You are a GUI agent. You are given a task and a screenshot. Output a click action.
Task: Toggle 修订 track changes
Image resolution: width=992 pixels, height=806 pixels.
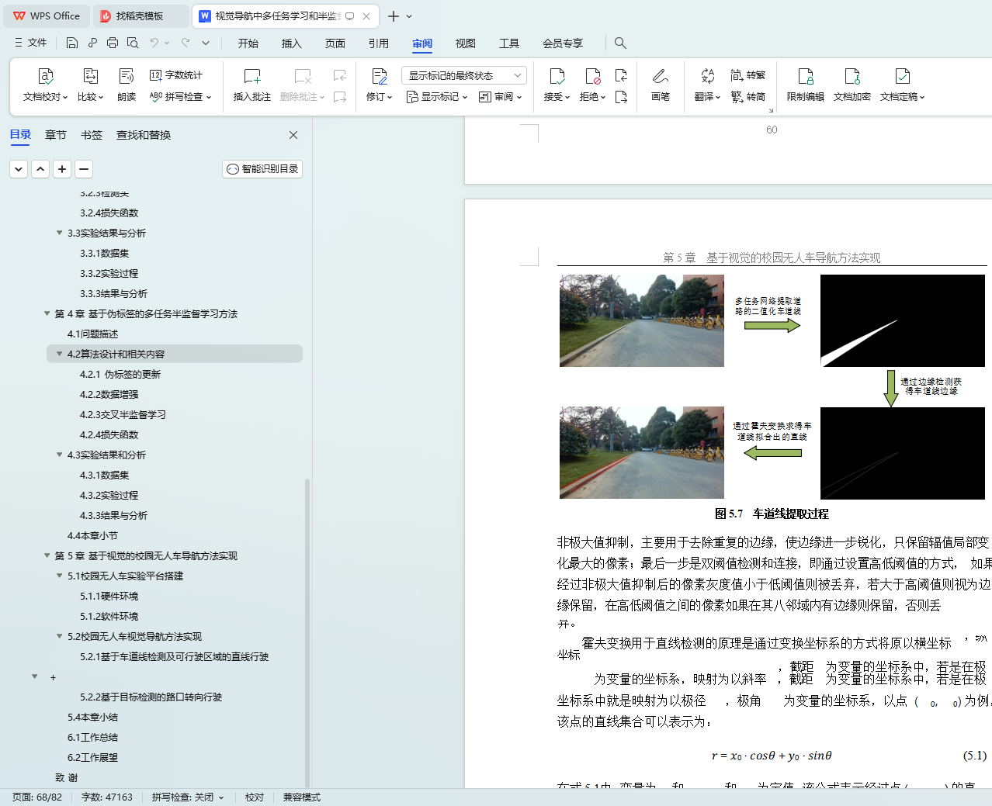tap(379, 85)
